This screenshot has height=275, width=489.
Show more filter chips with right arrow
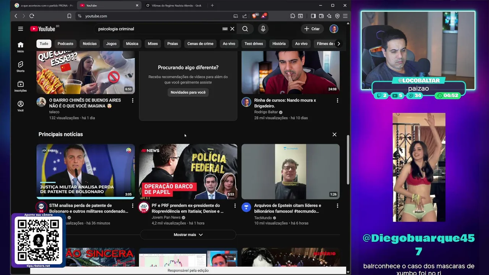pos(338,44)
